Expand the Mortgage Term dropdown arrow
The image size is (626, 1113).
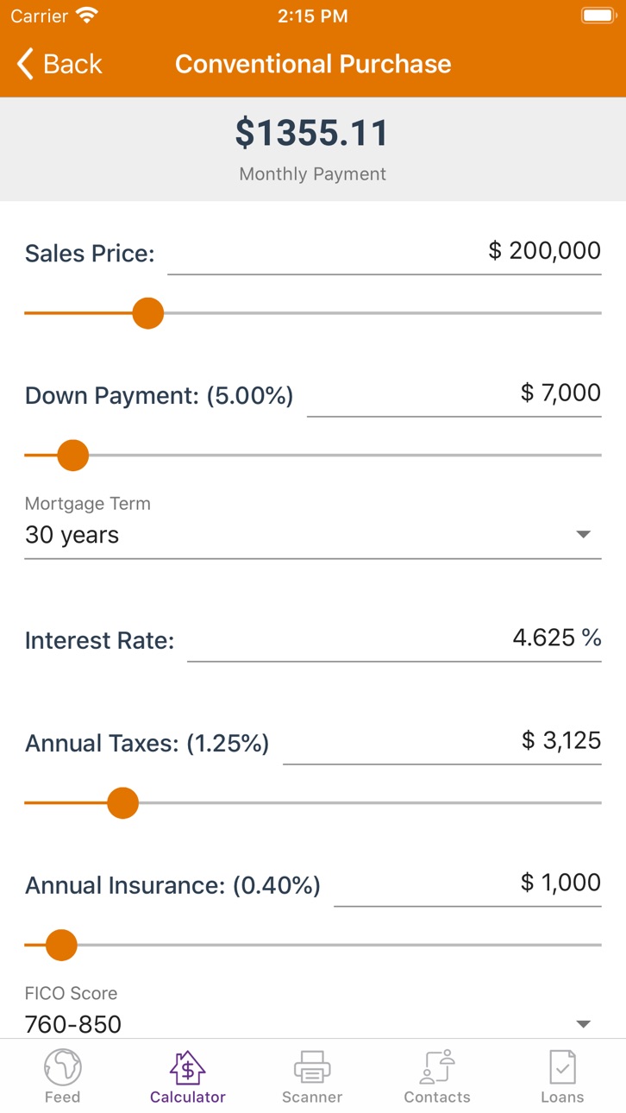pyautogui.click(x=584, y=534)
